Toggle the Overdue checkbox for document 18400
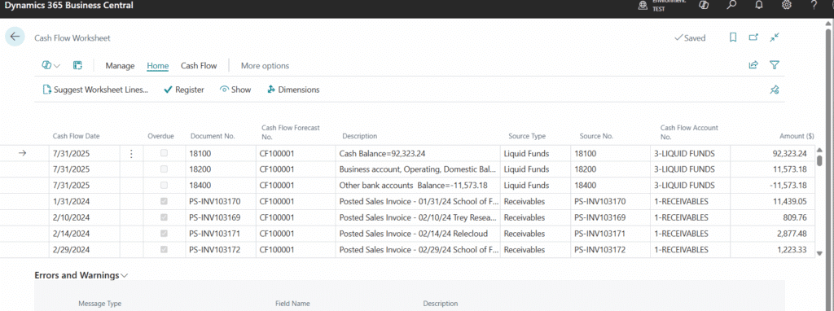 164,185
